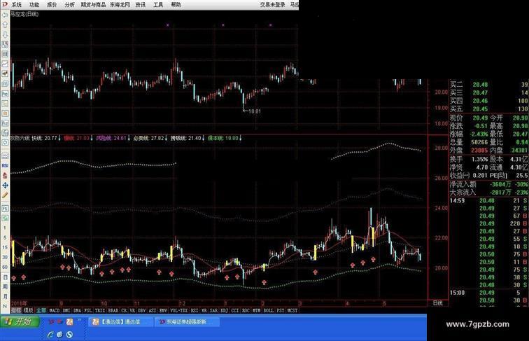529x341 pixels.
Task: Open the 功能 menu
Action: coord(34,4)
